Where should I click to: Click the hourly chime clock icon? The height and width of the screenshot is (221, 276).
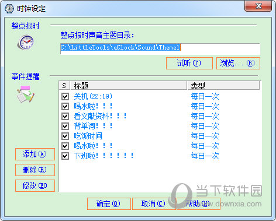[x=26, y=42]
